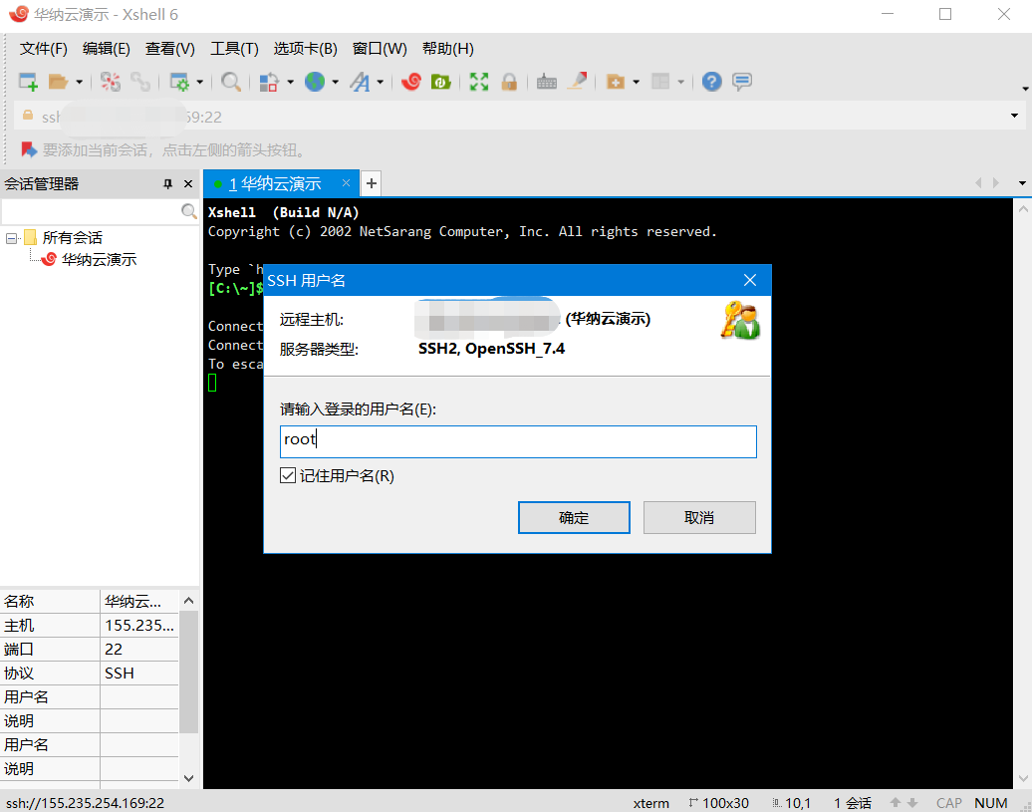
Task: Click the red flag add-session arrow icon
Action: pos(28,150)
